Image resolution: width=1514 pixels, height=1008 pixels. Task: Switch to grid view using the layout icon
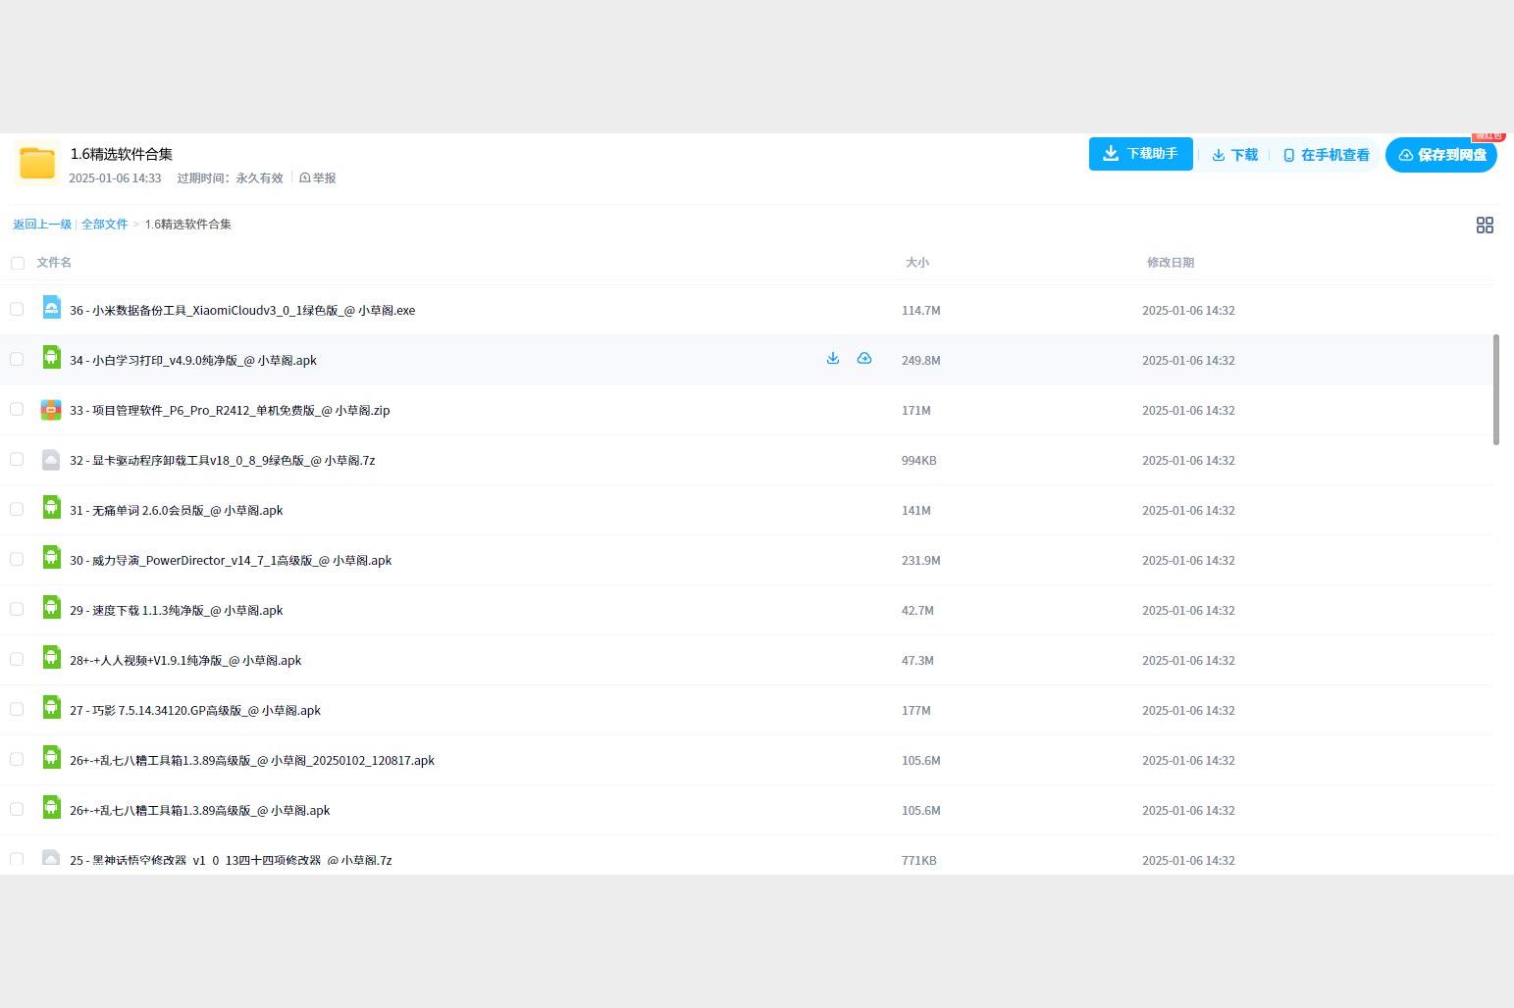1485,225
